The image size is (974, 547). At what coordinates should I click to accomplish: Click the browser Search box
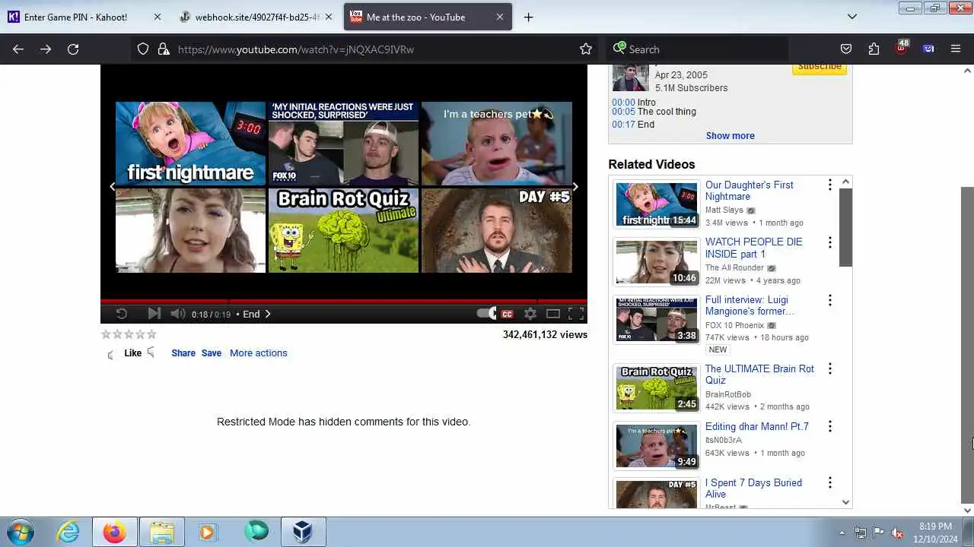pyautogui.click(x=698, y=49)
